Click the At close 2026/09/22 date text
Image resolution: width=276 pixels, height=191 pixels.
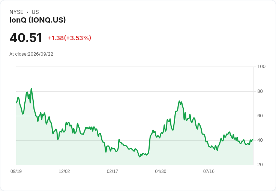click(x=31, y=54)
